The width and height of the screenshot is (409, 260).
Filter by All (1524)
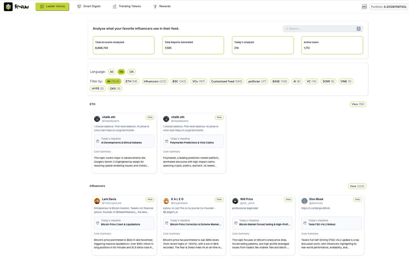pyautogui.click(x=113, y=82)
